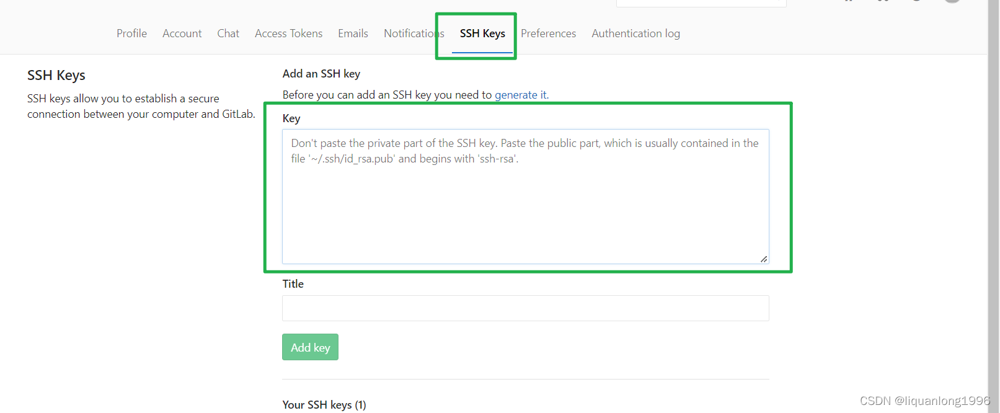1000x413 pixels.
Task: Switch to the Profile tab
Action: coord(131,33)
